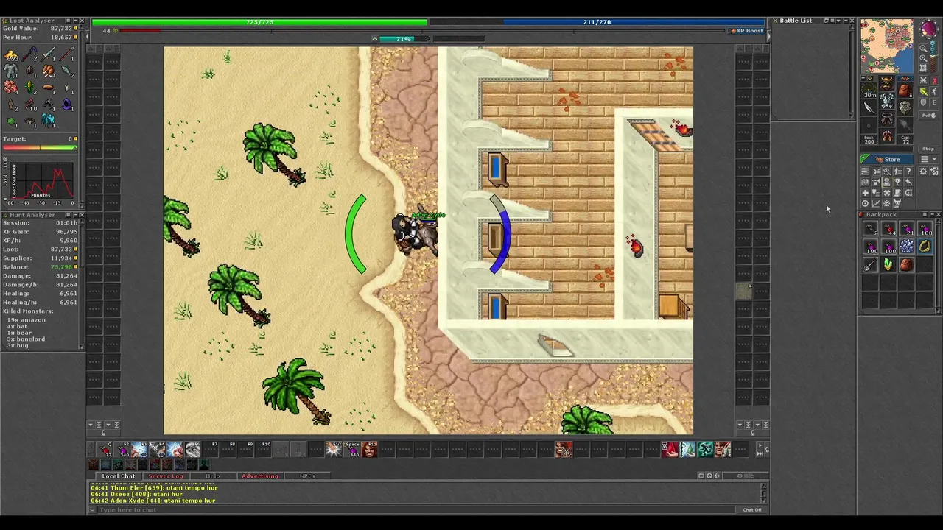
Task: Enable offensive fight mode
Action: click(922, 80)
